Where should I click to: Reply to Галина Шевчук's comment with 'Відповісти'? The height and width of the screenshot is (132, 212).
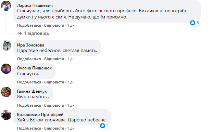(54, 105)
